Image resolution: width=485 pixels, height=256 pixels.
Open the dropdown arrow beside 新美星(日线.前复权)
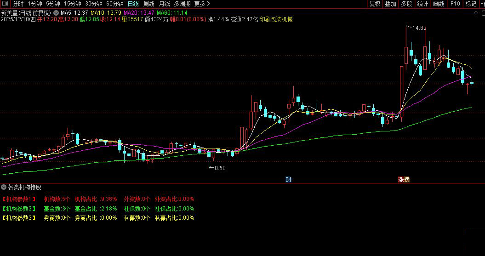pos(56,13)
